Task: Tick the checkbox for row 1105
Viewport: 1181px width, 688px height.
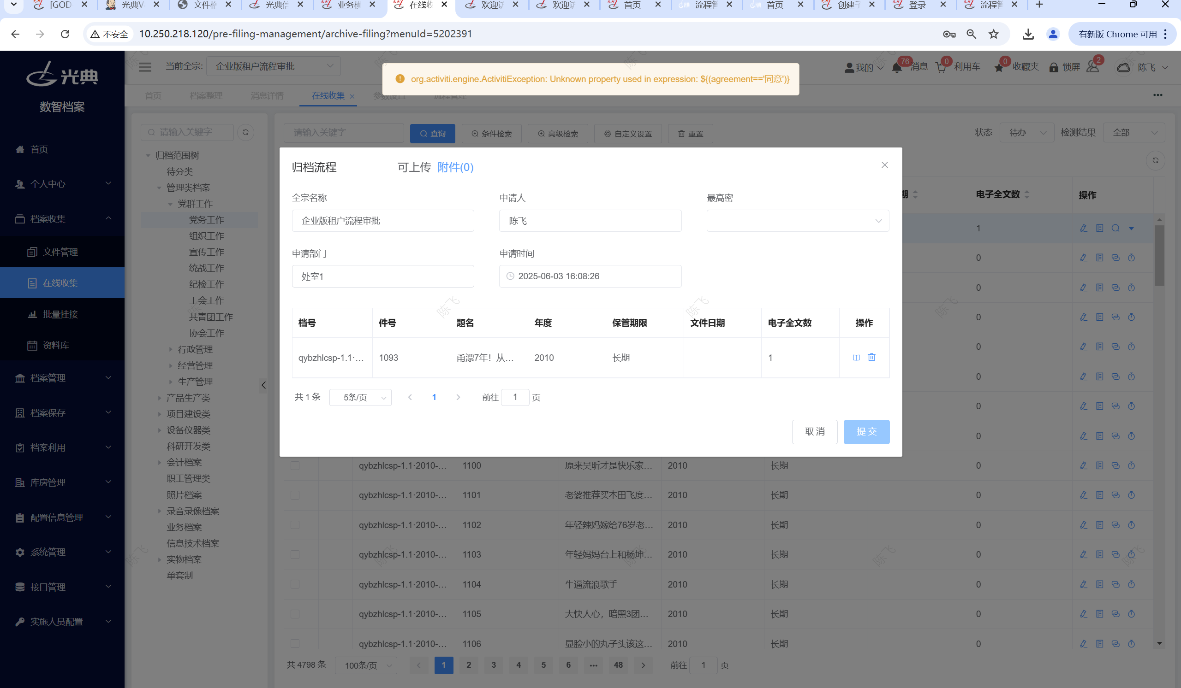Action: [x=295, y=614]
